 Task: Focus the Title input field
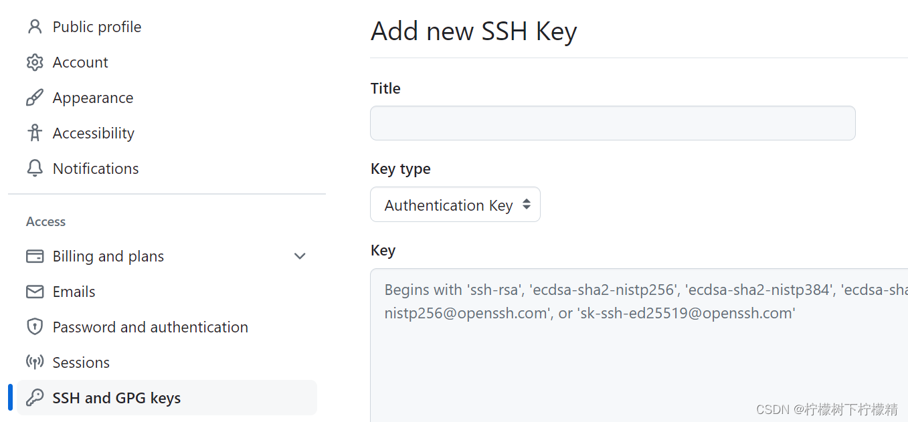pyautogui.click(x=612, y=123)
